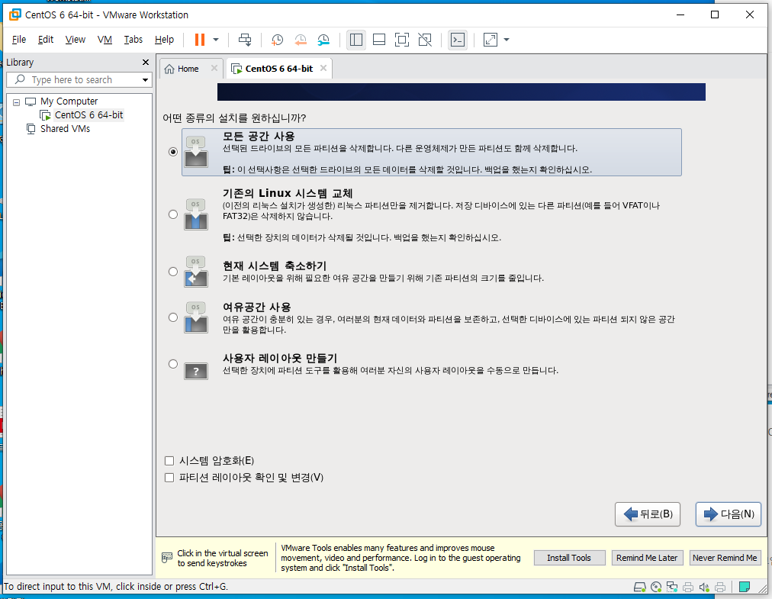The width and height of the screenshot is (772, 599).
Task: Click the 'To direct input to this VM' status text
Action: 116,587
